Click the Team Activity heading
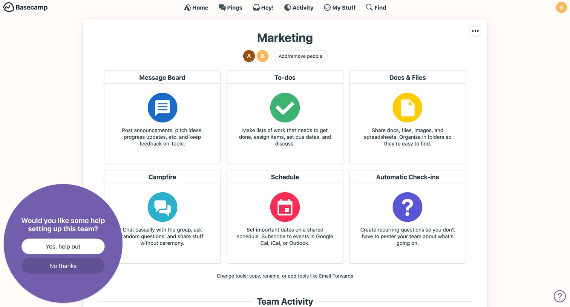 pyautogui.click(x=285, y=302)
